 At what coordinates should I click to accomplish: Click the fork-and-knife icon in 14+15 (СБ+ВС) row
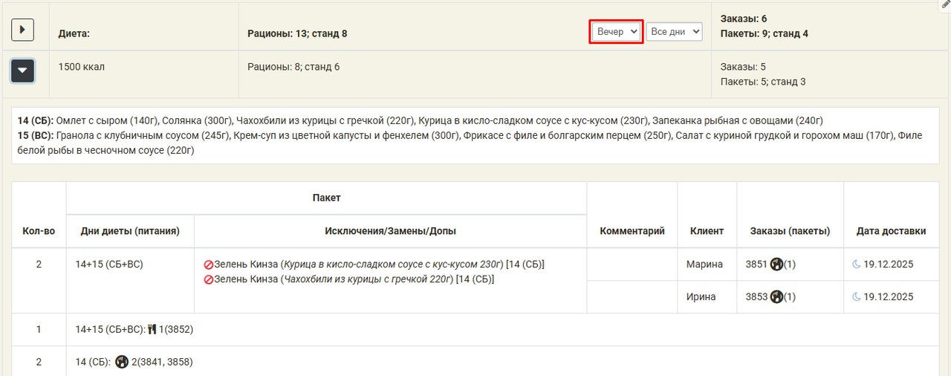point(152,329)
